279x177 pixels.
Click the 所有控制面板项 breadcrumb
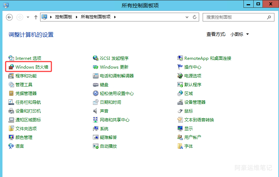pyautogui.click(x=96, y=17)
